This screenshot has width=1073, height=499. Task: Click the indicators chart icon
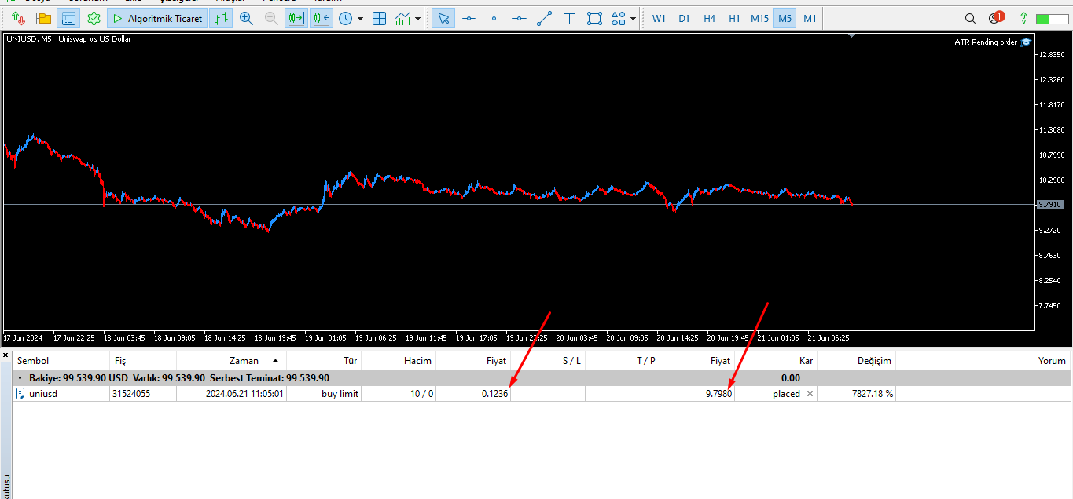(403, 18)
